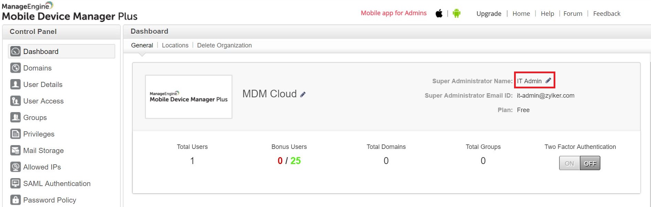This screenshot has width=651, height=207.
Task: Switch to the General tab
Action: tap(142, 45)
